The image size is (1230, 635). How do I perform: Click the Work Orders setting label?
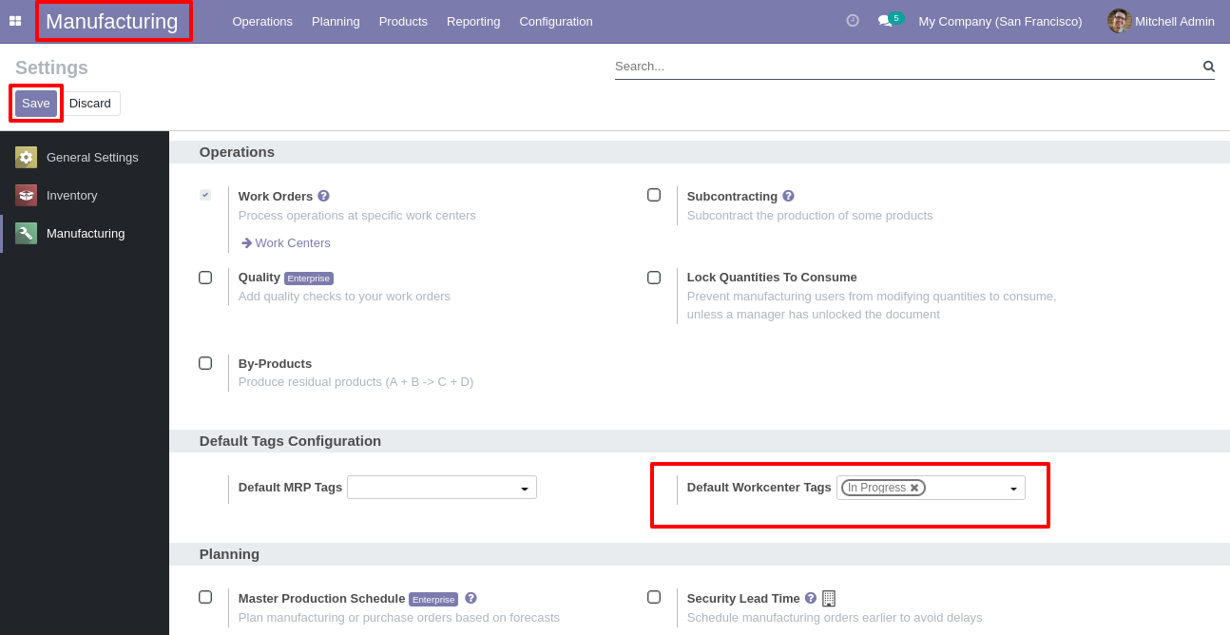[276, 197]
